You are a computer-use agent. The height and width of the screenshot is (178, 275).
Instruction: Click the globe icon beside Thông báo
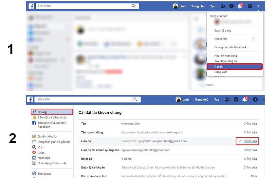point(34,173)
